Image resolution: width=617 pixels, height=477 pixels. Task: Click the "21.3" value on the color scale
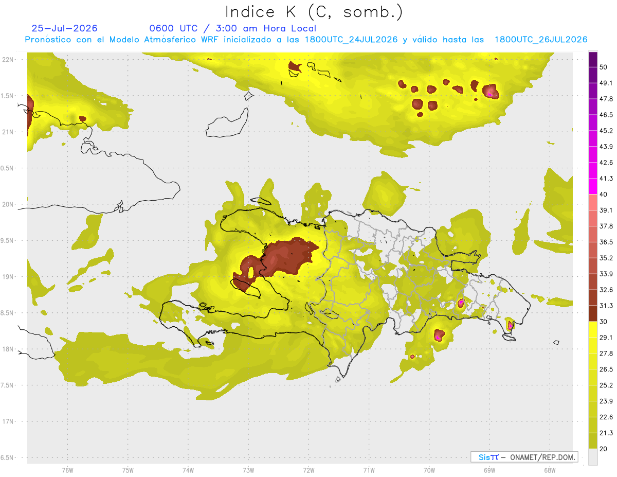(x=606, y=433)
